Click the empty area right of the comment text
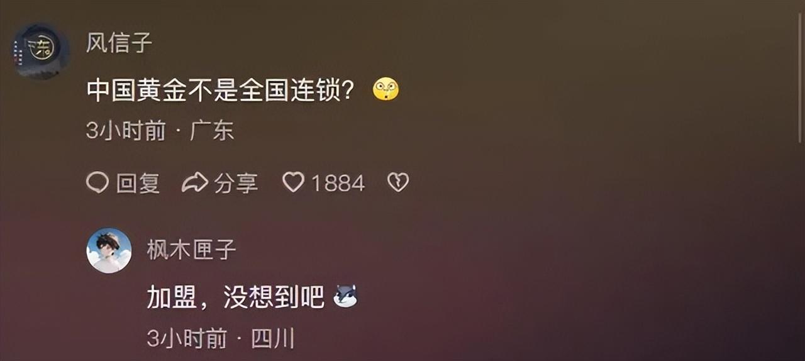Viewport: 805px width, 361px height. [x=597, y=91]
